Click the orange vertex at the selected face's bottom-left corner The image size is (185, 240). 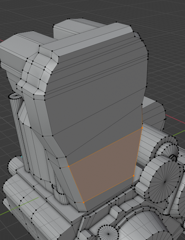pyautogui.click(x=84, y=202)
